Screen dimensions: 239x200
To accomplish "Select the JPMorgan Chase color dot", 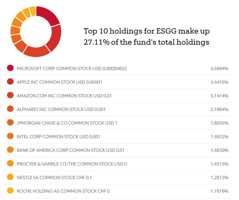I will coord(10,123).
